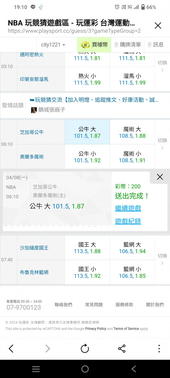Open team link 沙加緬度國王

point(34,248)
